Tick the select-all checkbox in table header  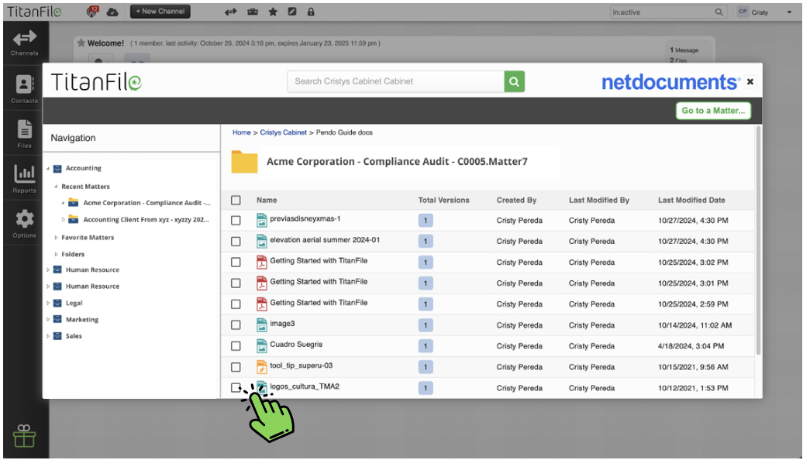[x=236, y=200]
